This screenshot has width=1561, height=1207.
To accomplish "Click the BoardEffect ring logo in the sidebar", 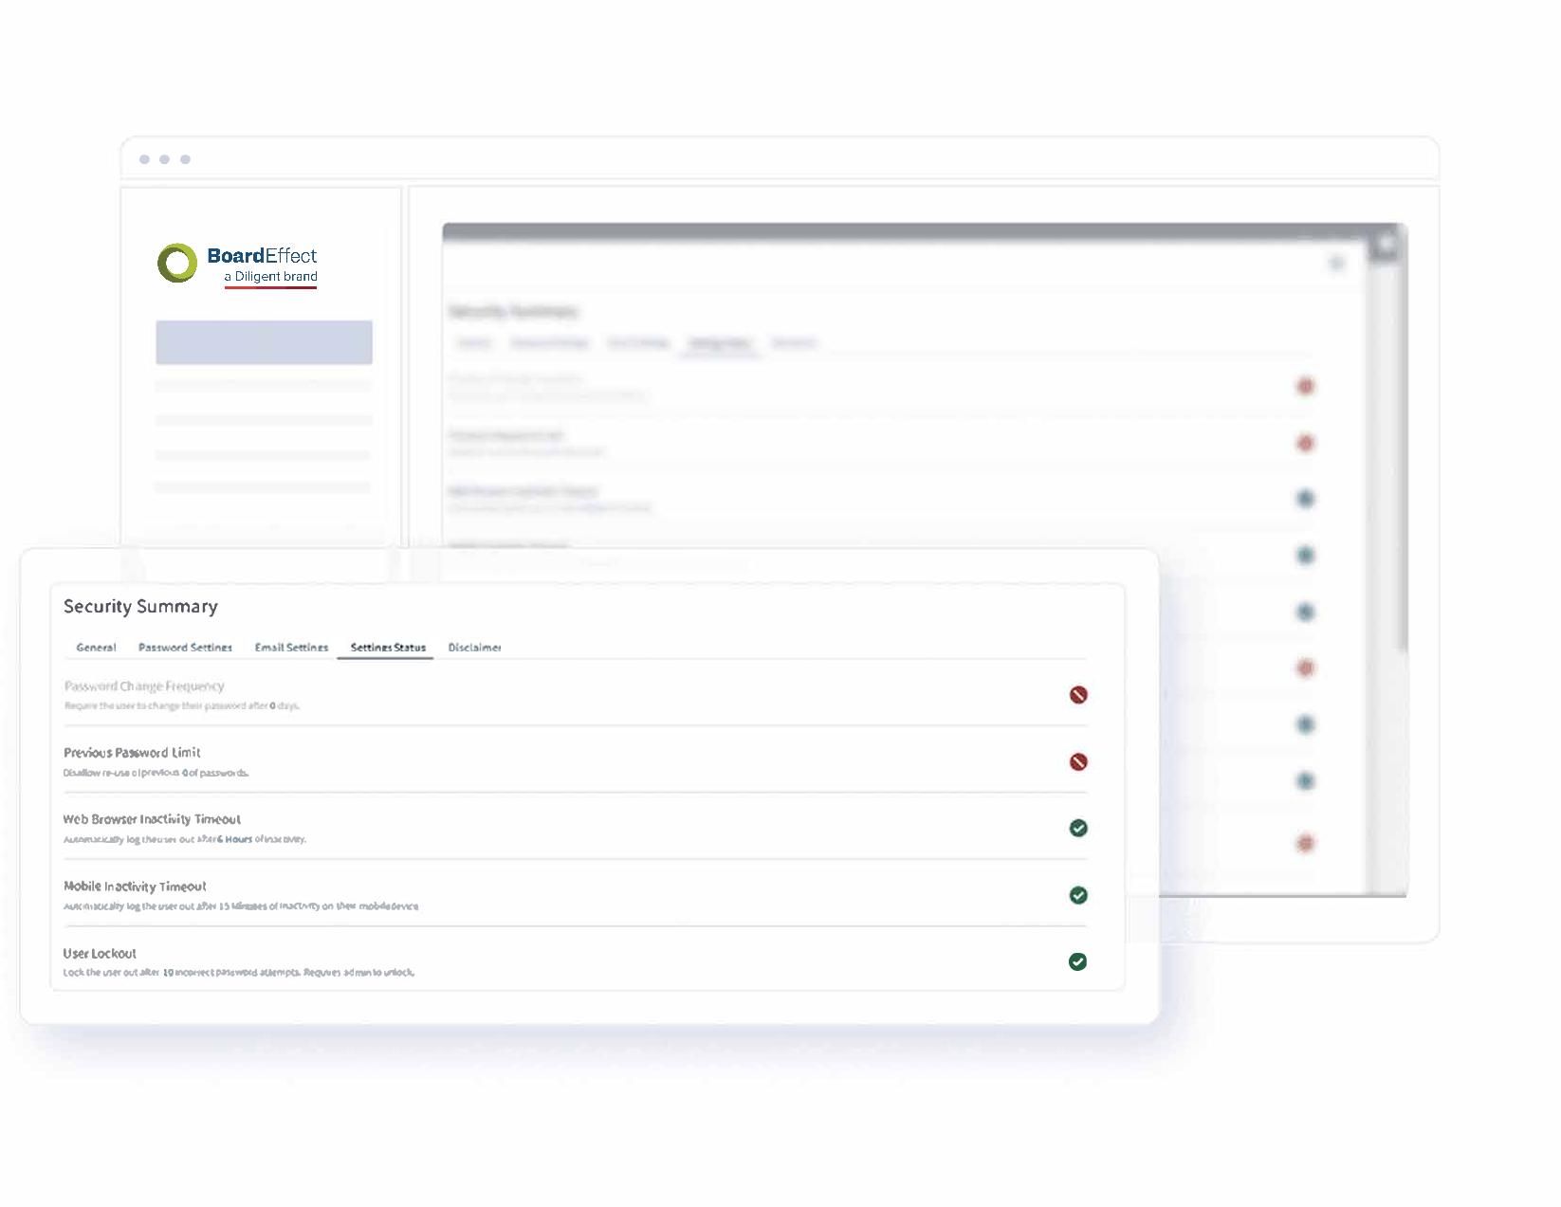I will tap(177, 263).
